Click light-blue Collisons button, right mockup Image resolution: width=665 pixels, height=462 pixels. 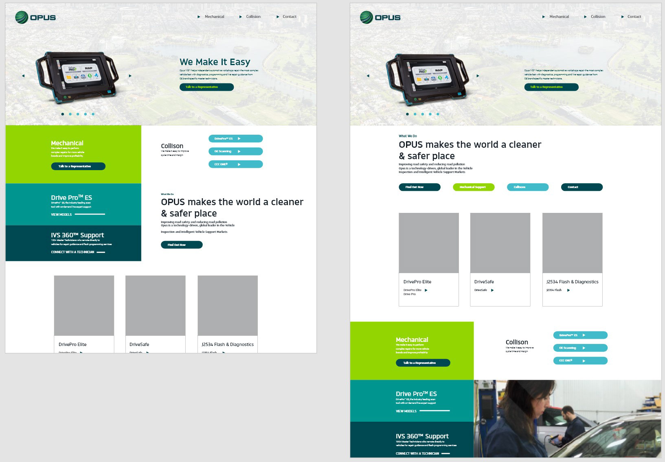click(x=528, y=187)
